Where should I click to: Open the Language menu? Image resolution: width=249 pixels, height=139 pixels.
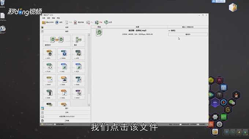(53, 18)
